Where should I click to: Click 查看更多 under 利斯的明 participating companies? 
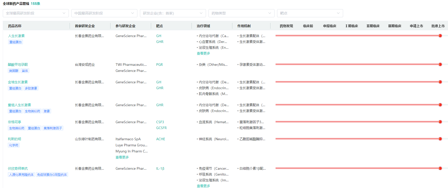point(122,157)
